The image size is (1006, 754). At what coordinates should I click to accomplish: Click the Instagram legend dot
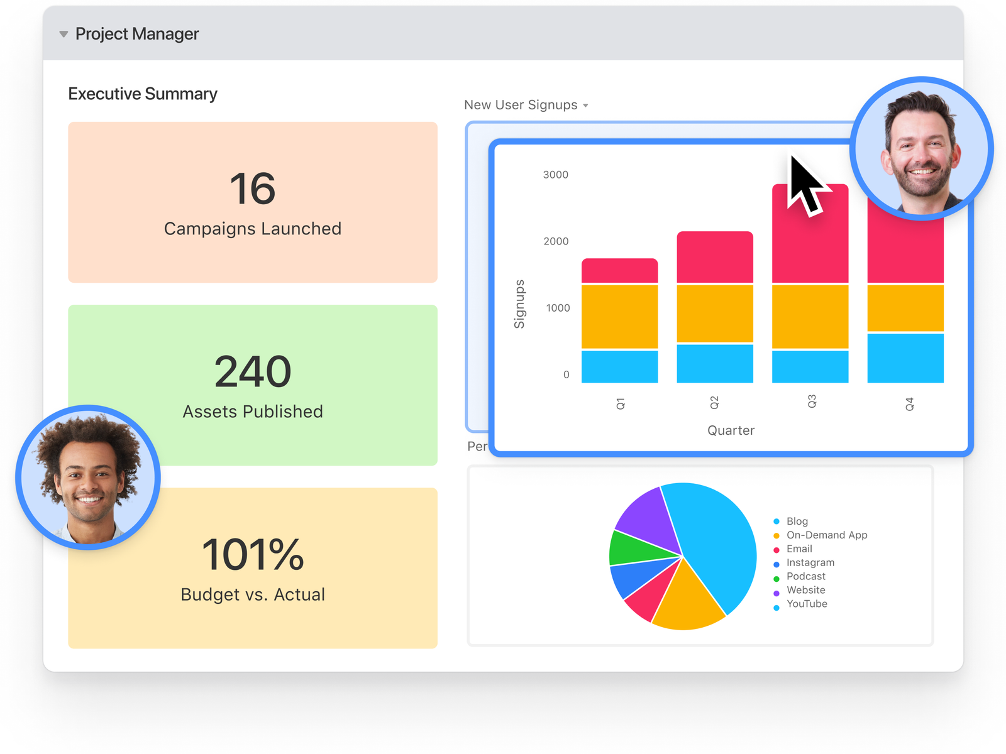pos(777,564)
